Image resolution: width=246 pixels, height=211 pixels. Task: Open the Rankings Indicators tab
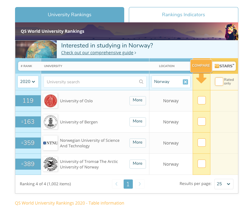tap(183, 15)
